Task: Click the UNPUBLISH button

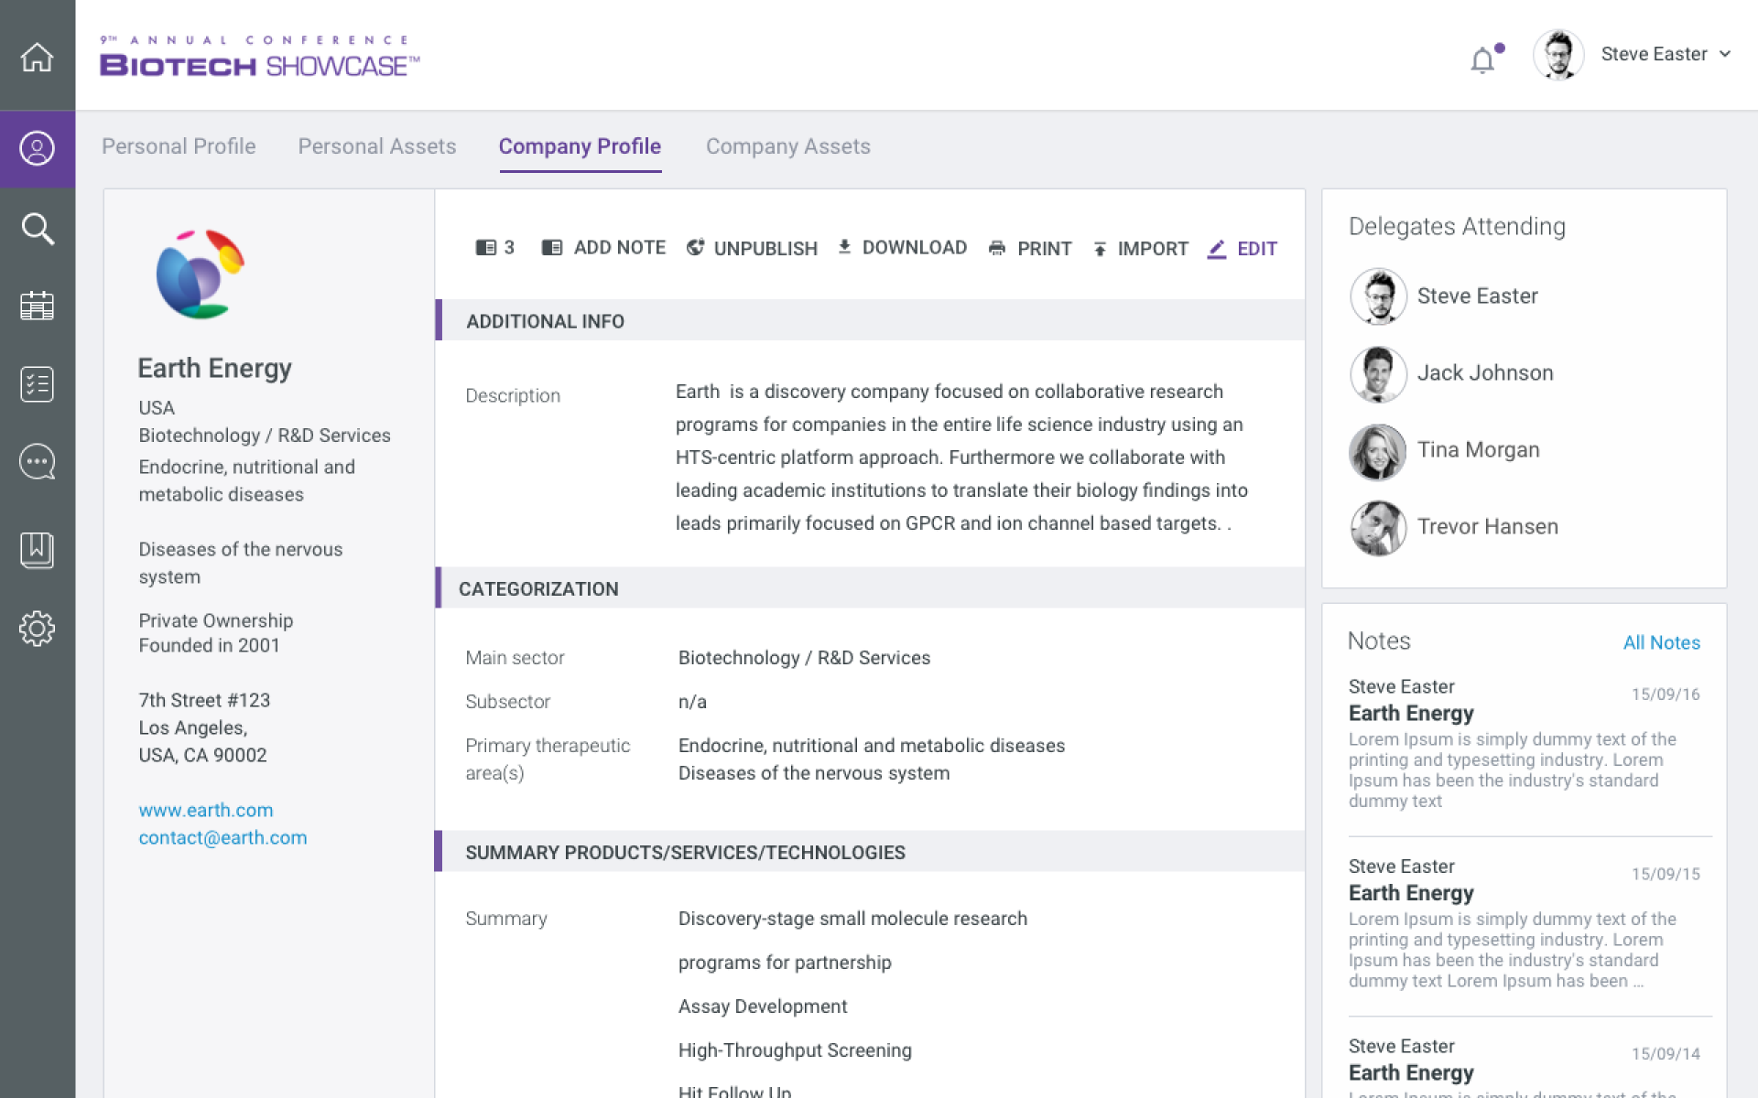Action: pyautogui.click(x=752, y=248)
